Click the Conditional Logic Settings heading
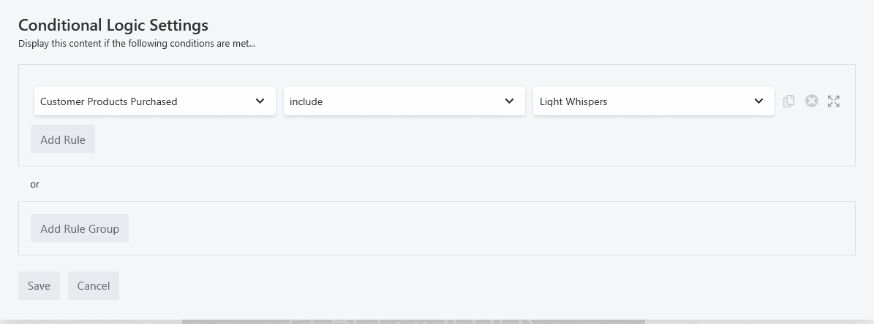The image size is (874, 324). 113,25
